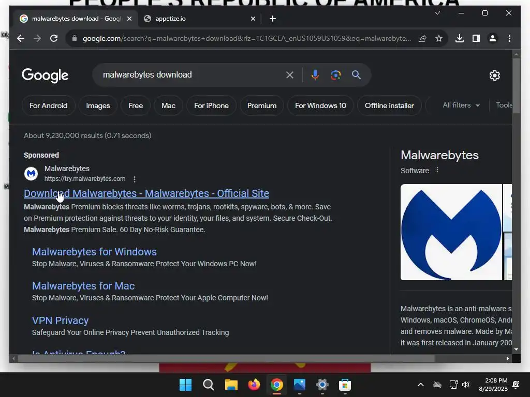Open the Malwarebytes logo image thumbnail
This screenshot has height=397, width=530.
coord(451,232)
